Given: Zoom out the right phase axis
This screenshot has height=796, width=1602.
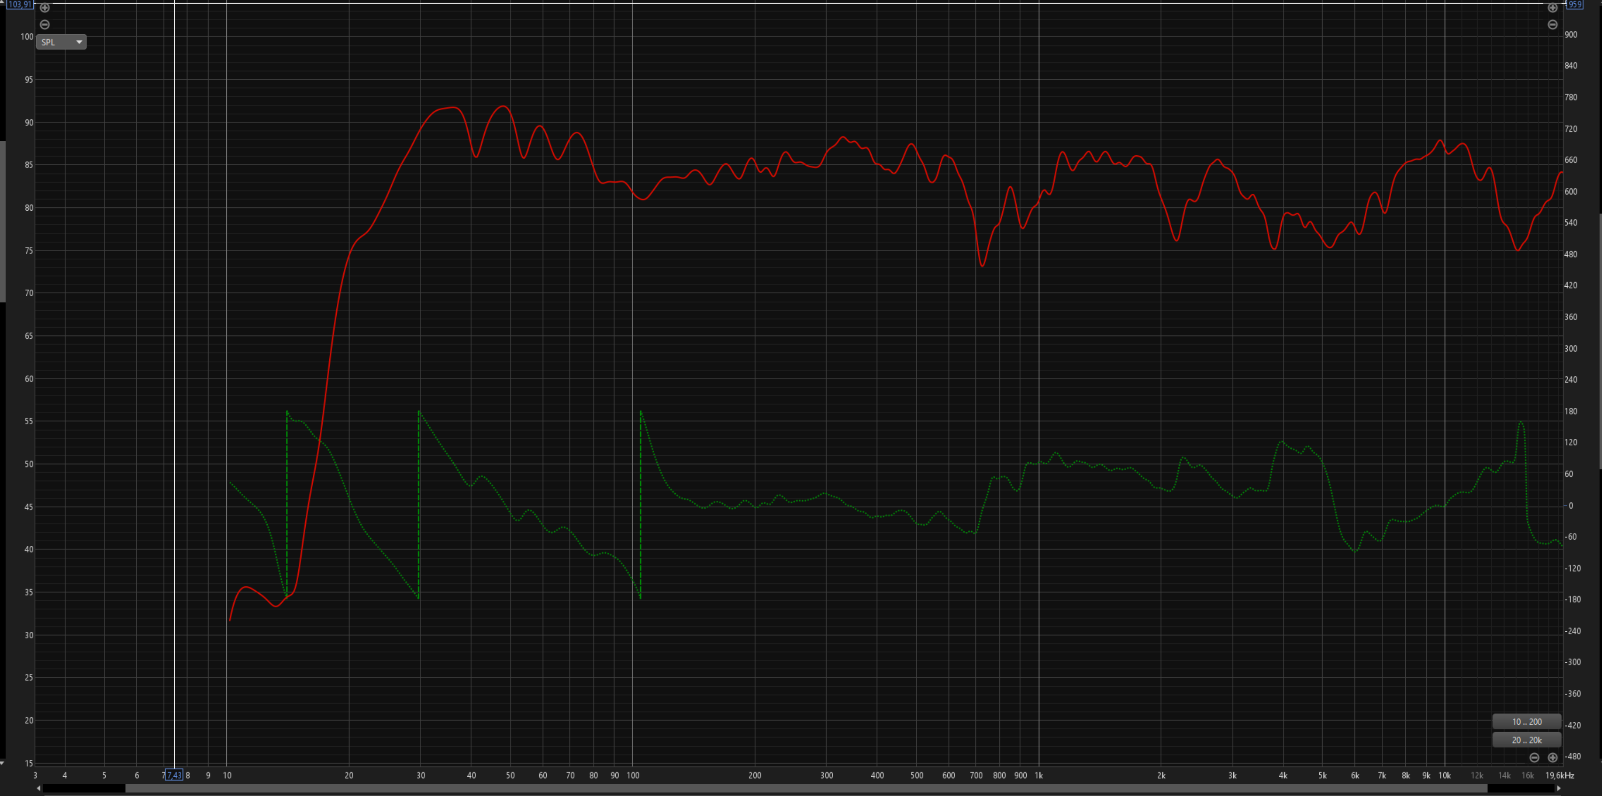Looking at the screenshot, I should click(x=1552, y=25).
